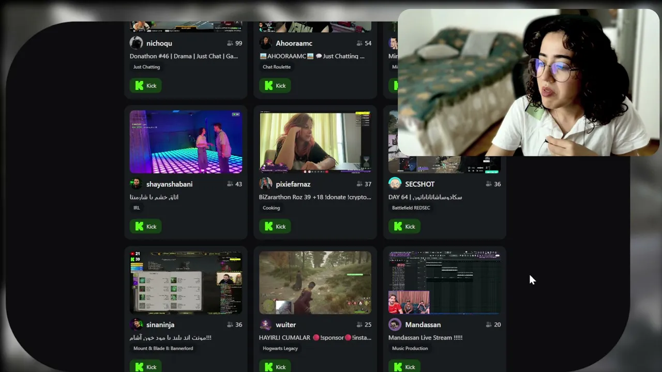Select pixiefarnaz's viewer count 37
The image size is (662, 372).
[364, 184]
